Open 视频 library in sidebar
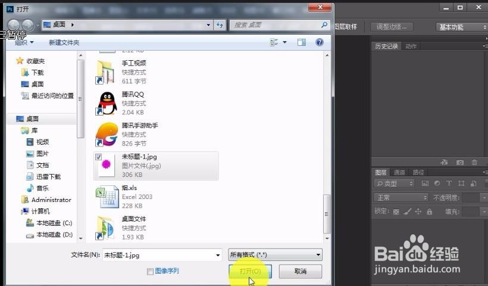Screen dimensions: 488x286 pyautogui.click(x=37, y=142)
